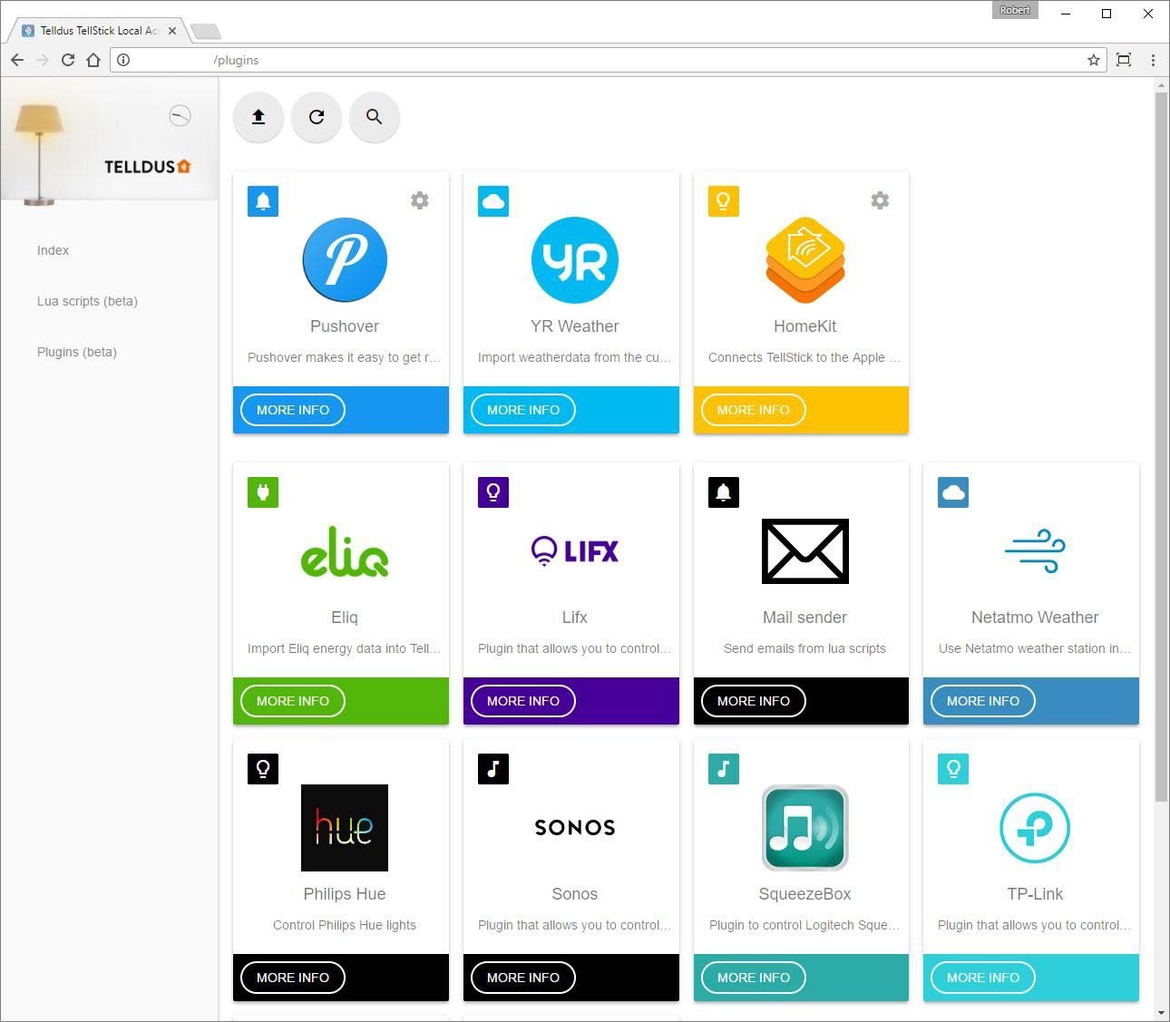1170x1022 pixels.
Task: Open MORE INFO for Lifx
Action: [x=523, y=701]
